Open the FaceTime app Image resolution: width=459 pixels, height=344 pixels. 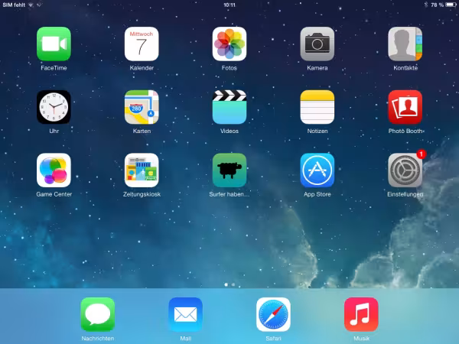(54, 44)
